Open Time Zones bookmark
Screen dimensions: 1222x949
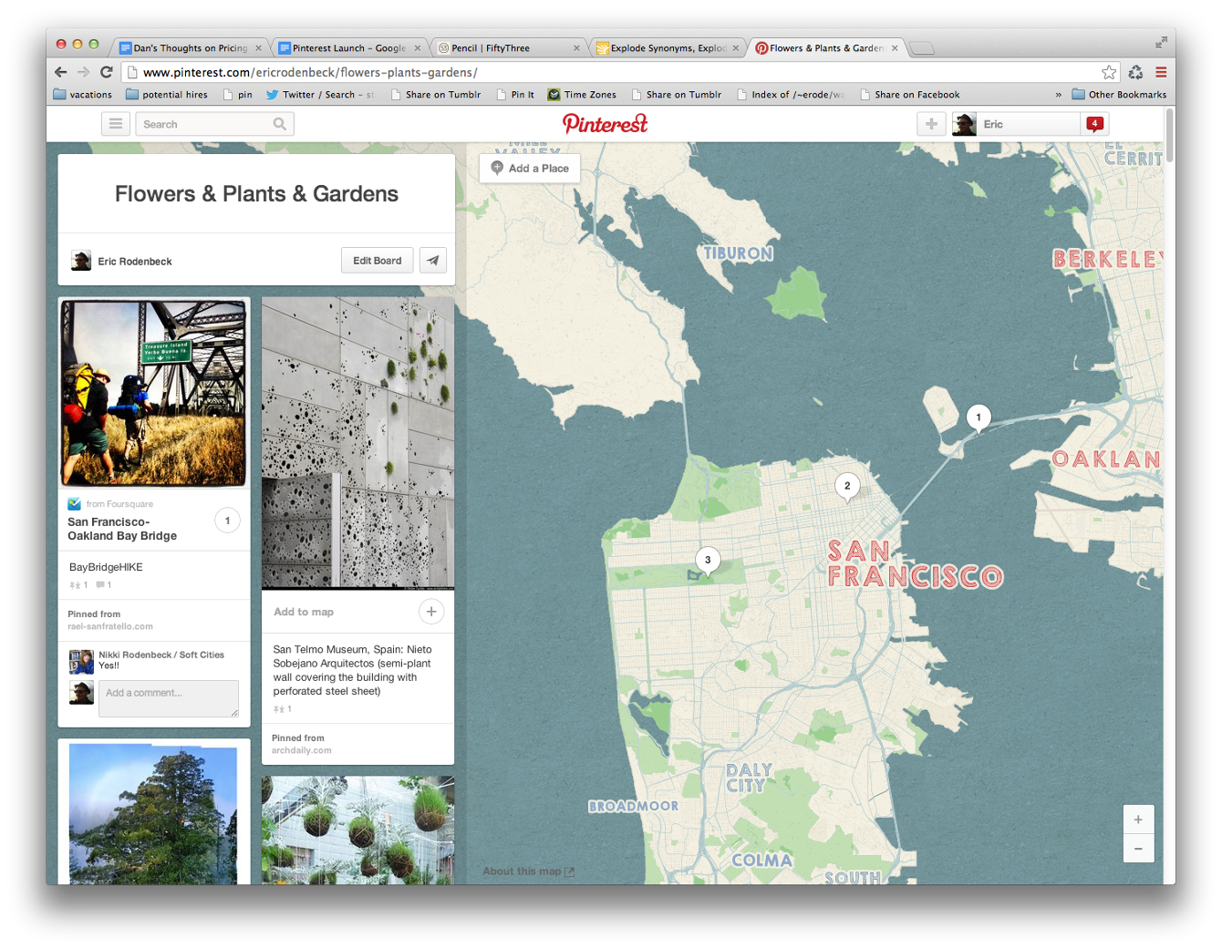[582, 95]
